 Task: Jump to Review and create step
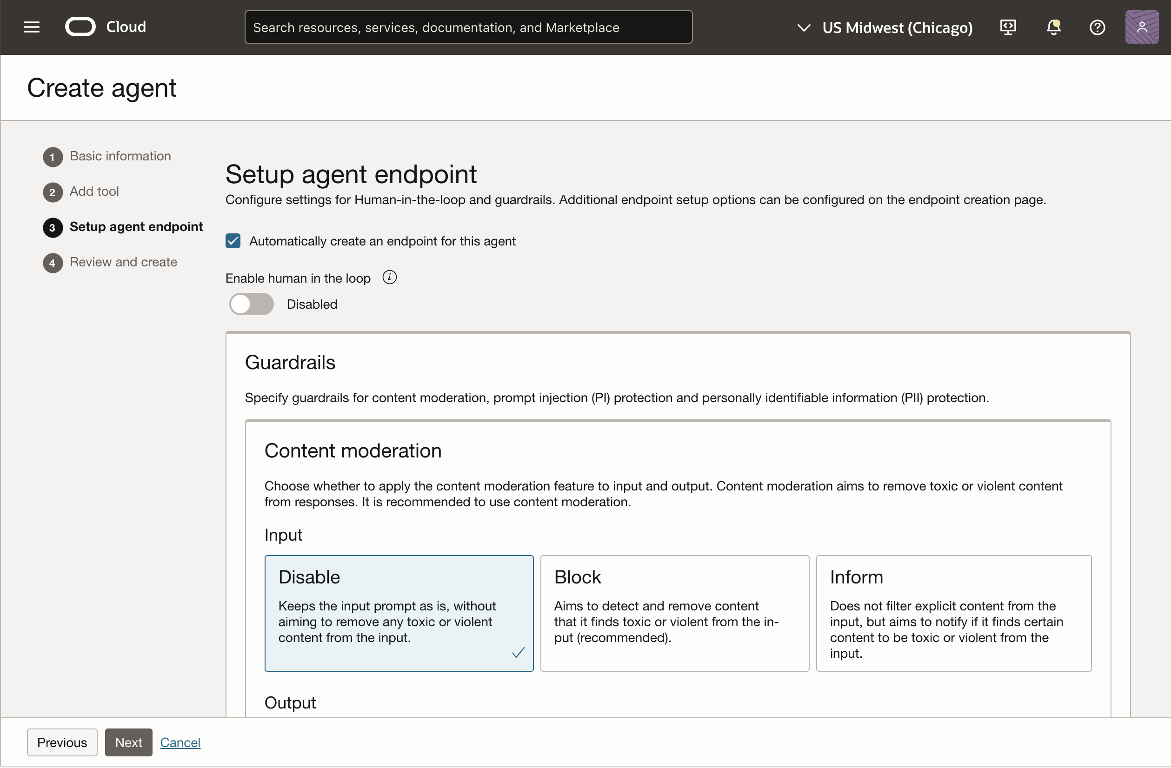tap(123, 262)
